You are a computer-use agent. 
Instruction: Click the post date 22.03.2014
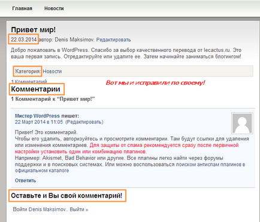[x=23, y=39]
